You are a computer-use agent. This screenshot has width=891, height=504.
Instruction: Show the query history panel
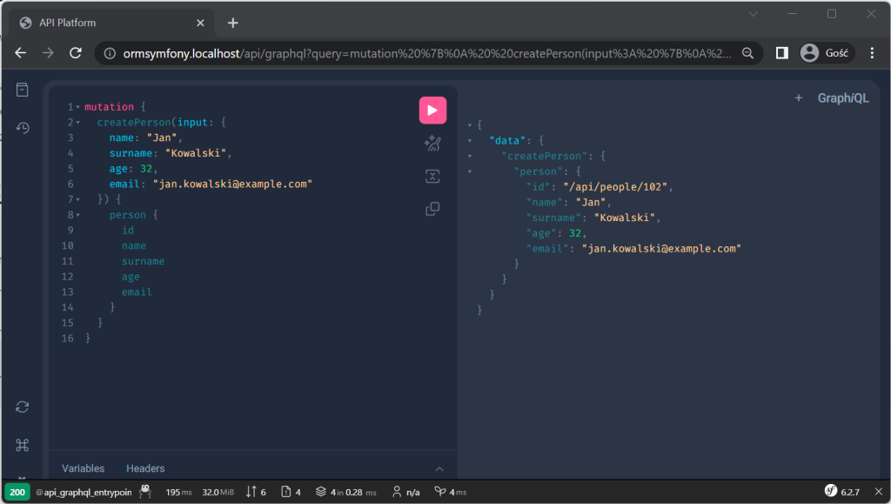(22, 127)
